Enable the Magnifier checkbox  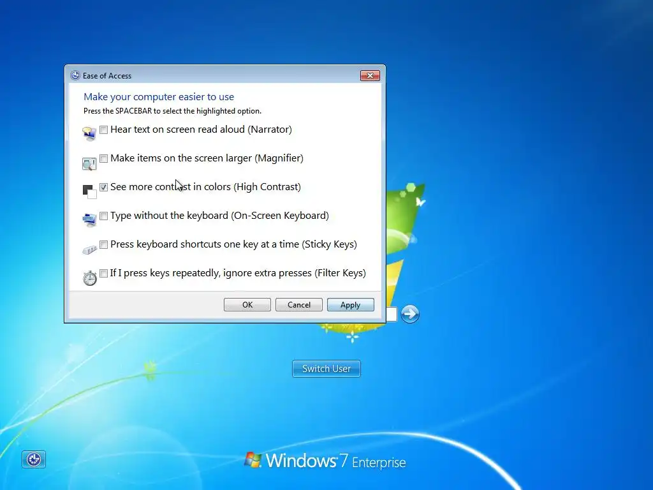click(104, 158)
